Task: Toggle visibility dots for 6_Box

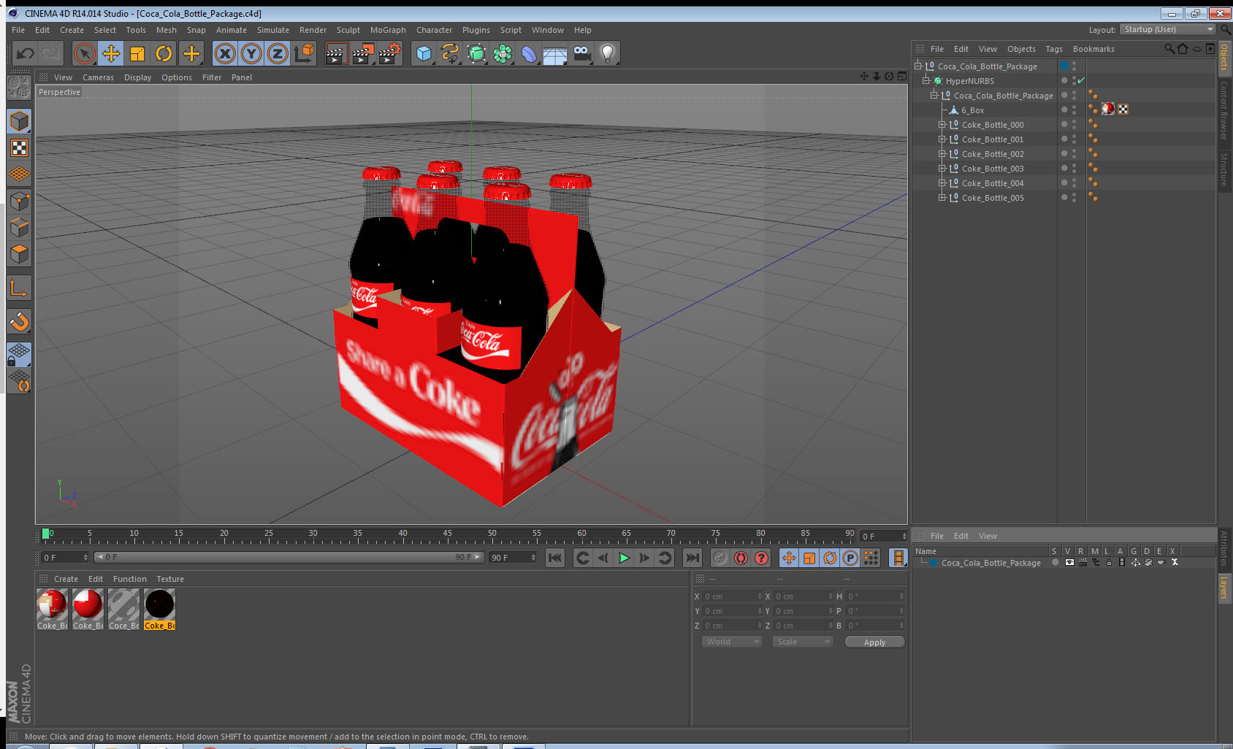Action: 1074,110
